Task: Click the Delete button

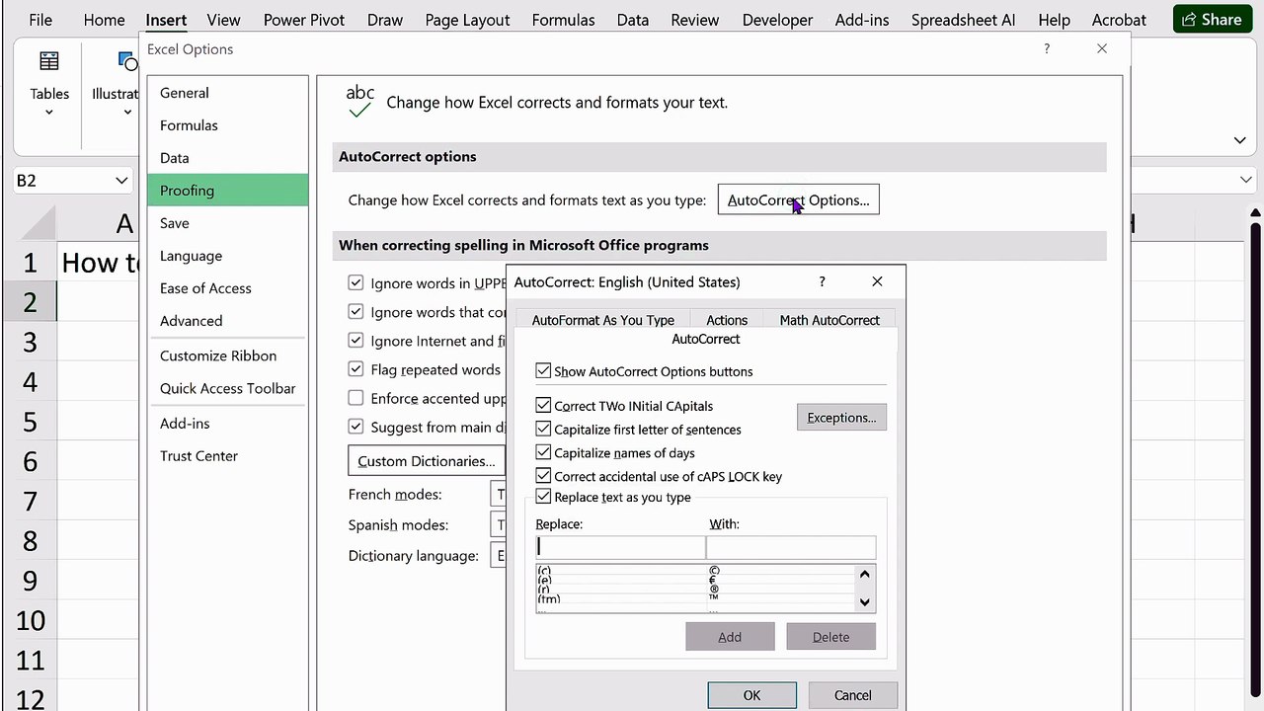Action: [x=830, y=637]
